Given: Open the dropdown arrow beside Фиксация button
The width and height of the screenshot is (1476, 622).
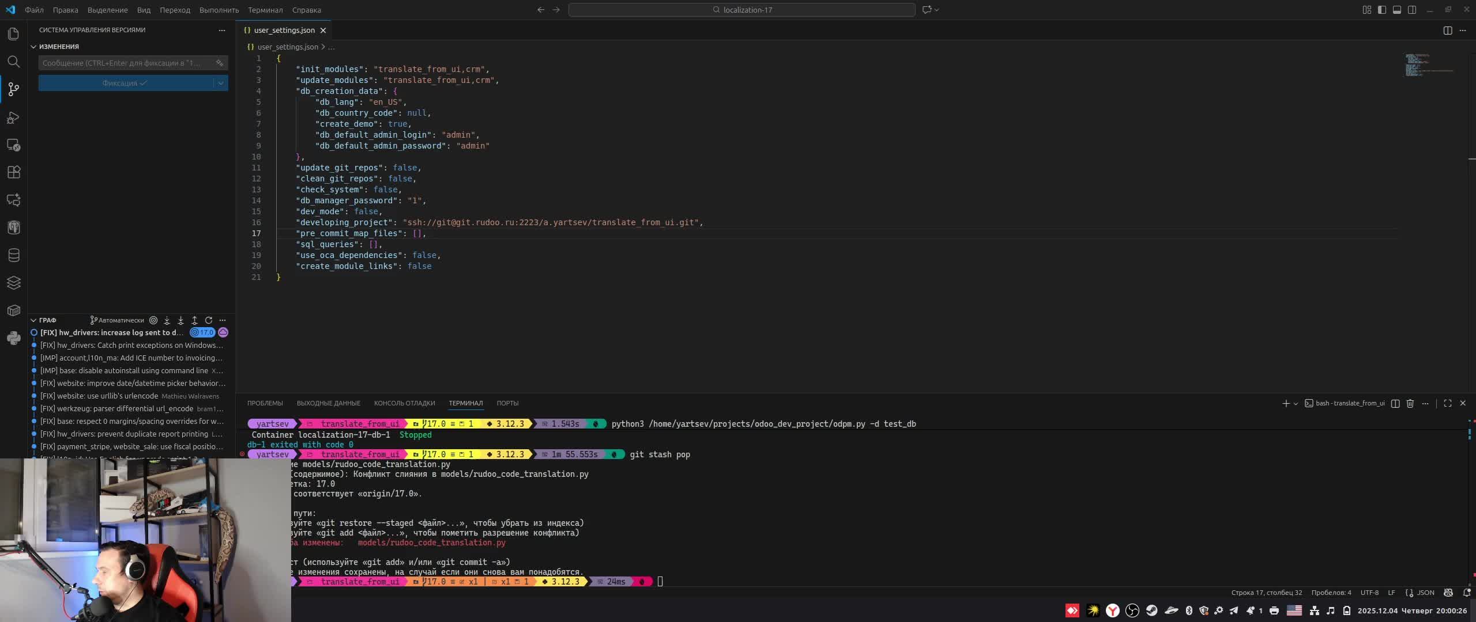Looking at the screenshot, I should [221, 83].
